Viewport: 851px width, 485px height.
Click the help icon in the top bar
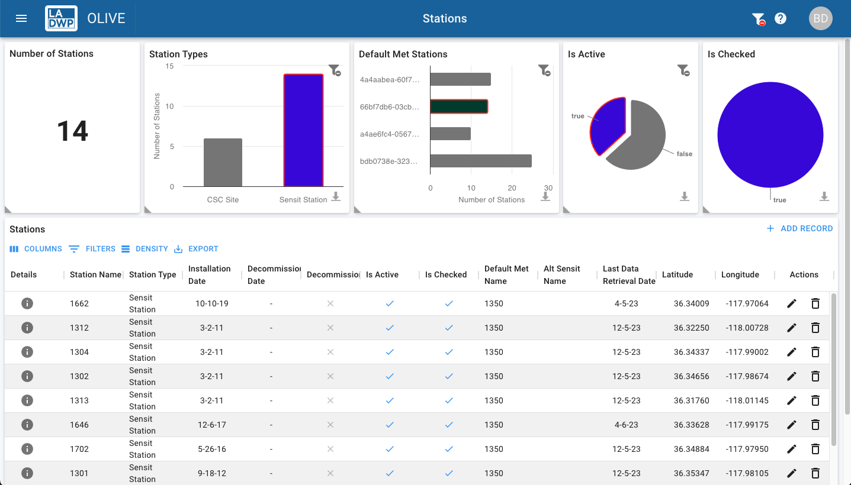point(781,18)
